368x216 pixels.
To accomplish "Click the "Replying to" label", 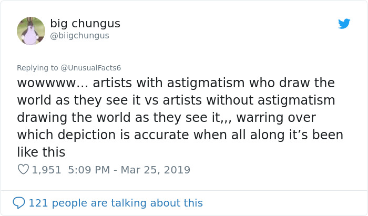I will (37, 68).
